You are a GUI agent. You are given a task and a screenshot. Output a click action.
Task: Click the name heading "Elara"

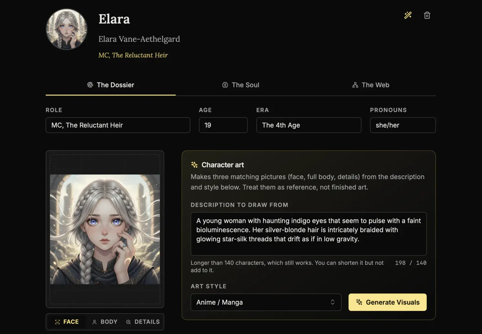point(114,19)
